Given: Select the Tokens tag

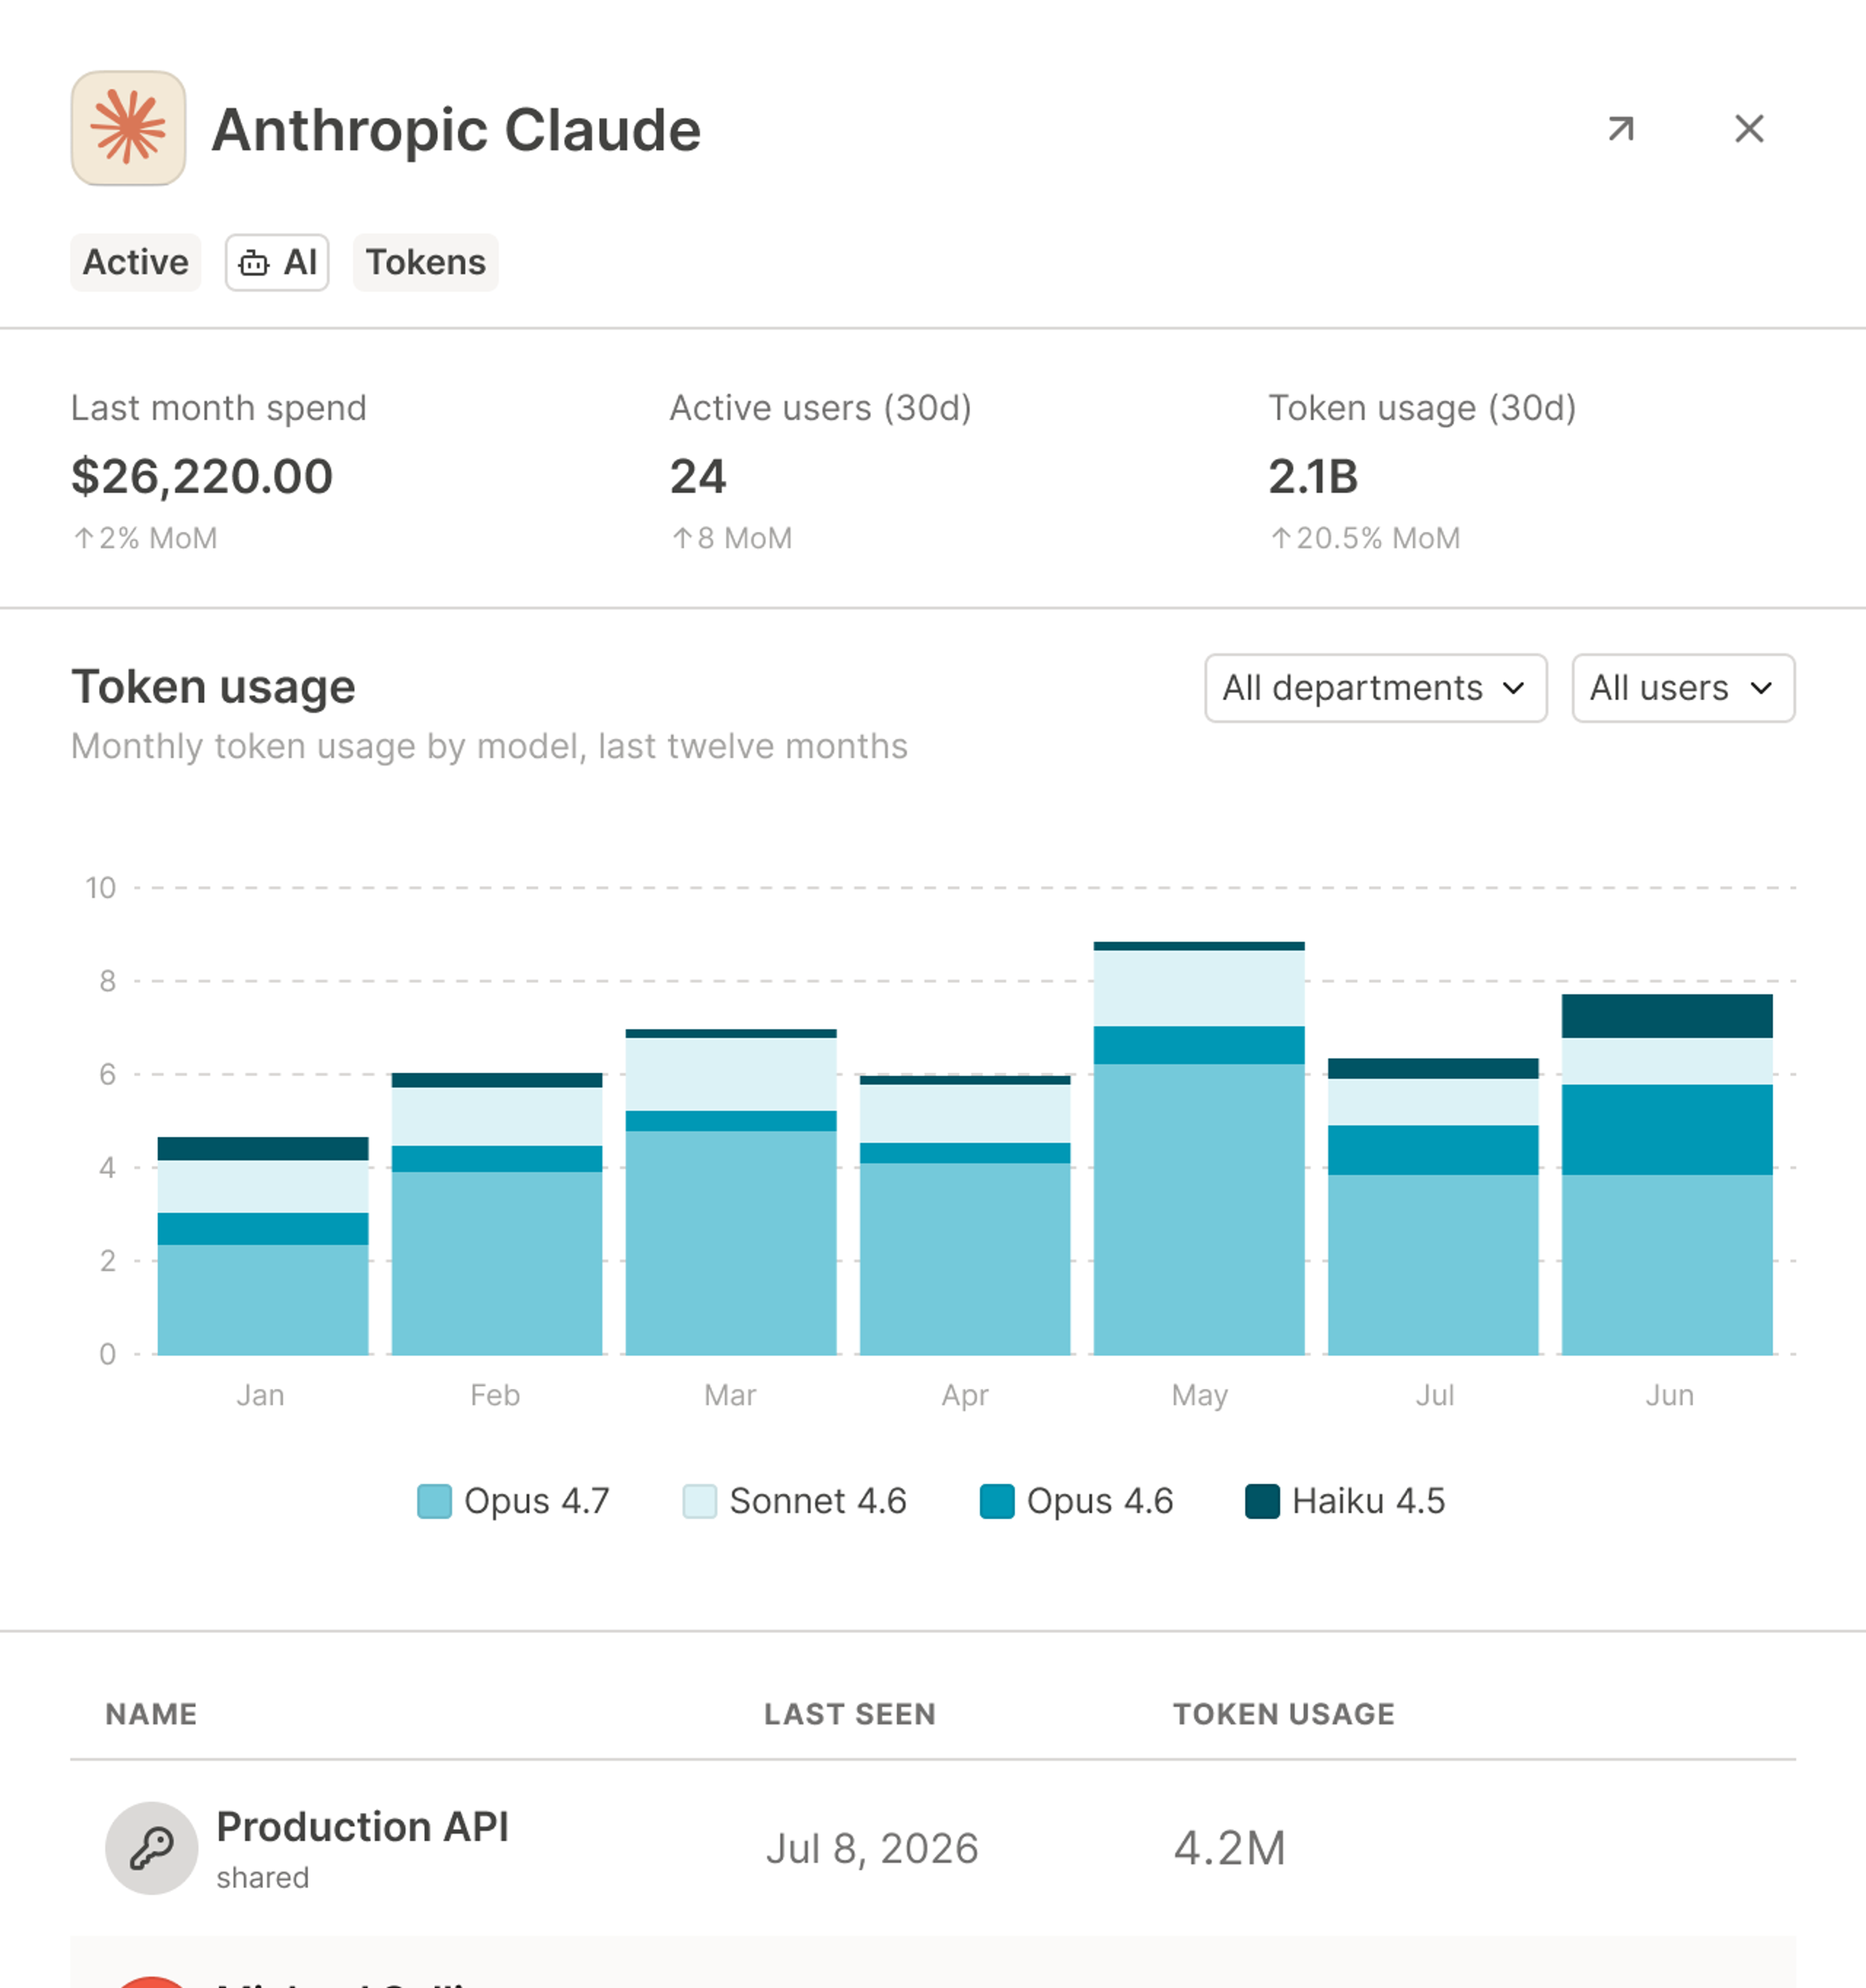Looking at the screenshot, I should point(426,263).
